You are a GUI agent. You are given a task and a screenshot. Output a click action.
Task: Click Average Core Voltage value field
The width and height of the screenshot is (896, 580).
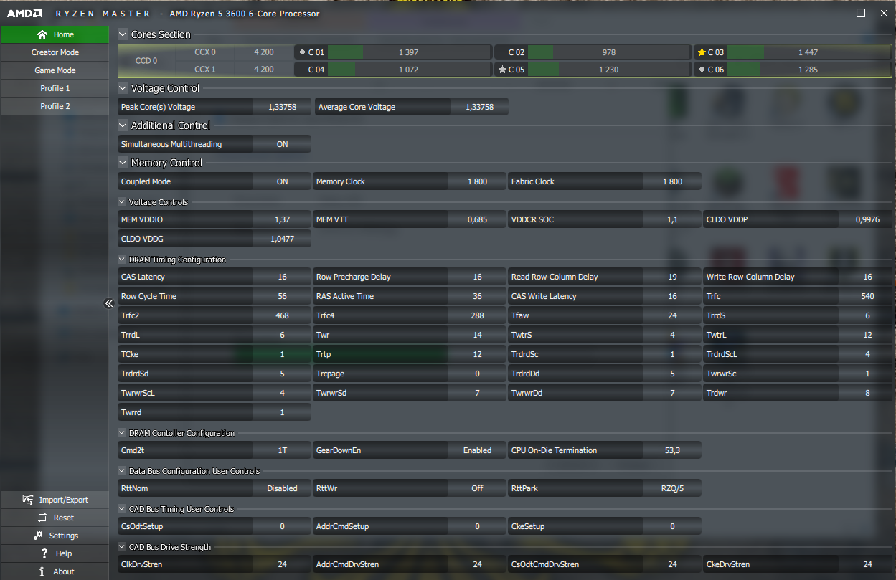click(x=479, y=107)
